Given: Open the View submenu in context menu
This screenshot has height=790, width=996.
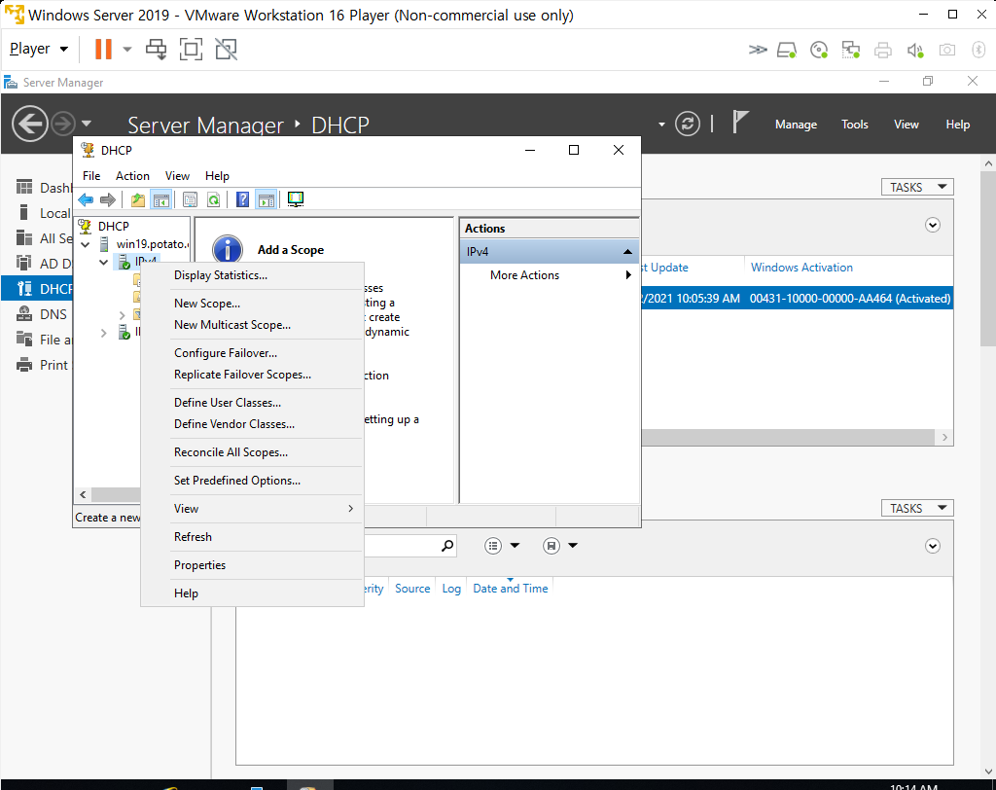Looking at the screenshot, I should (x=252, y=509).
